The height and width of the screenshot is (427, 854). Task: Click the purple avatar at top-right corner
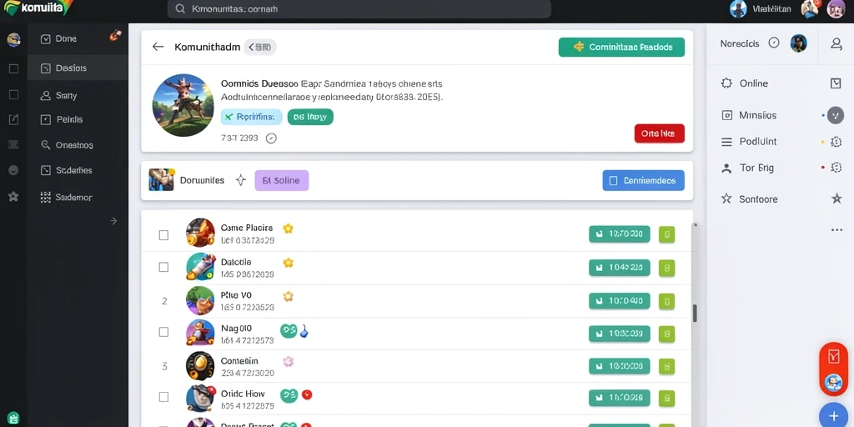point(836,8)
